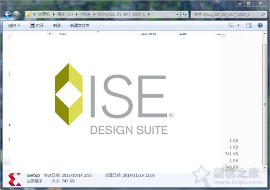Open the help question mark icon

pyautogui.click(x=260, y=26)
